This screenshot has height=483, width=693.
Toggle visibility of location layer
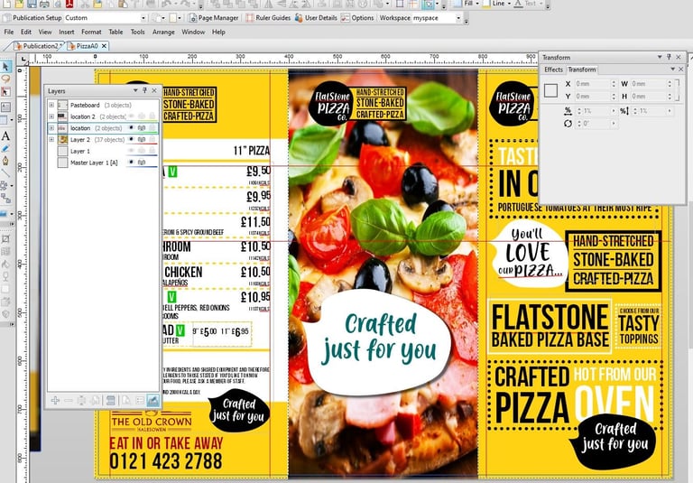[131, 128]
